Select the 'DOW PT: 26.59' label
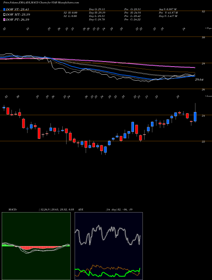 pyautogui.click(x=18, y=20)
